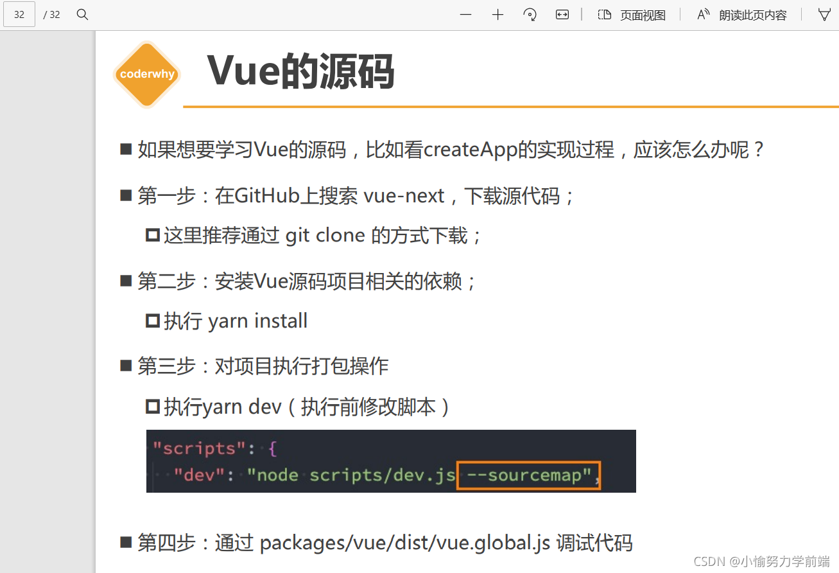Zoom out the PDF page

click(x=465, y=14)
